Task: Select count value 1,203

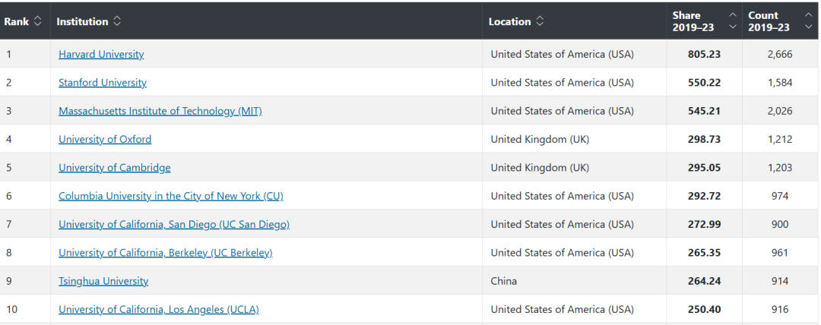Action: [780, 168]
